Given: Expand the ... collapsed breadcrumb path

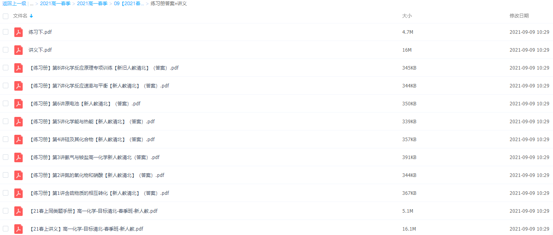Looking at the screenshot, I should tap(31, 4).
